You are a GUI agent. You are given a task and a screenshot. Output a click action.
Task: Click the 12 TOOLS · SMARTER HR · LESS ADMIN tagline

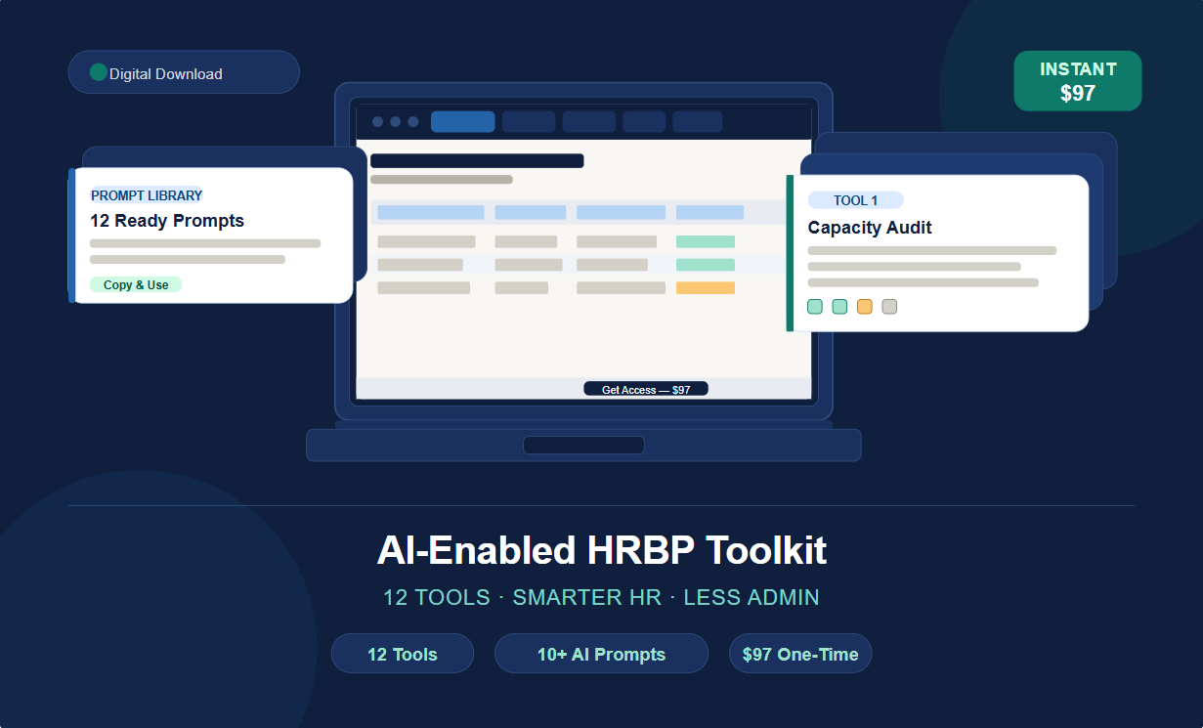pyautogui.click(x=601, y=597)
